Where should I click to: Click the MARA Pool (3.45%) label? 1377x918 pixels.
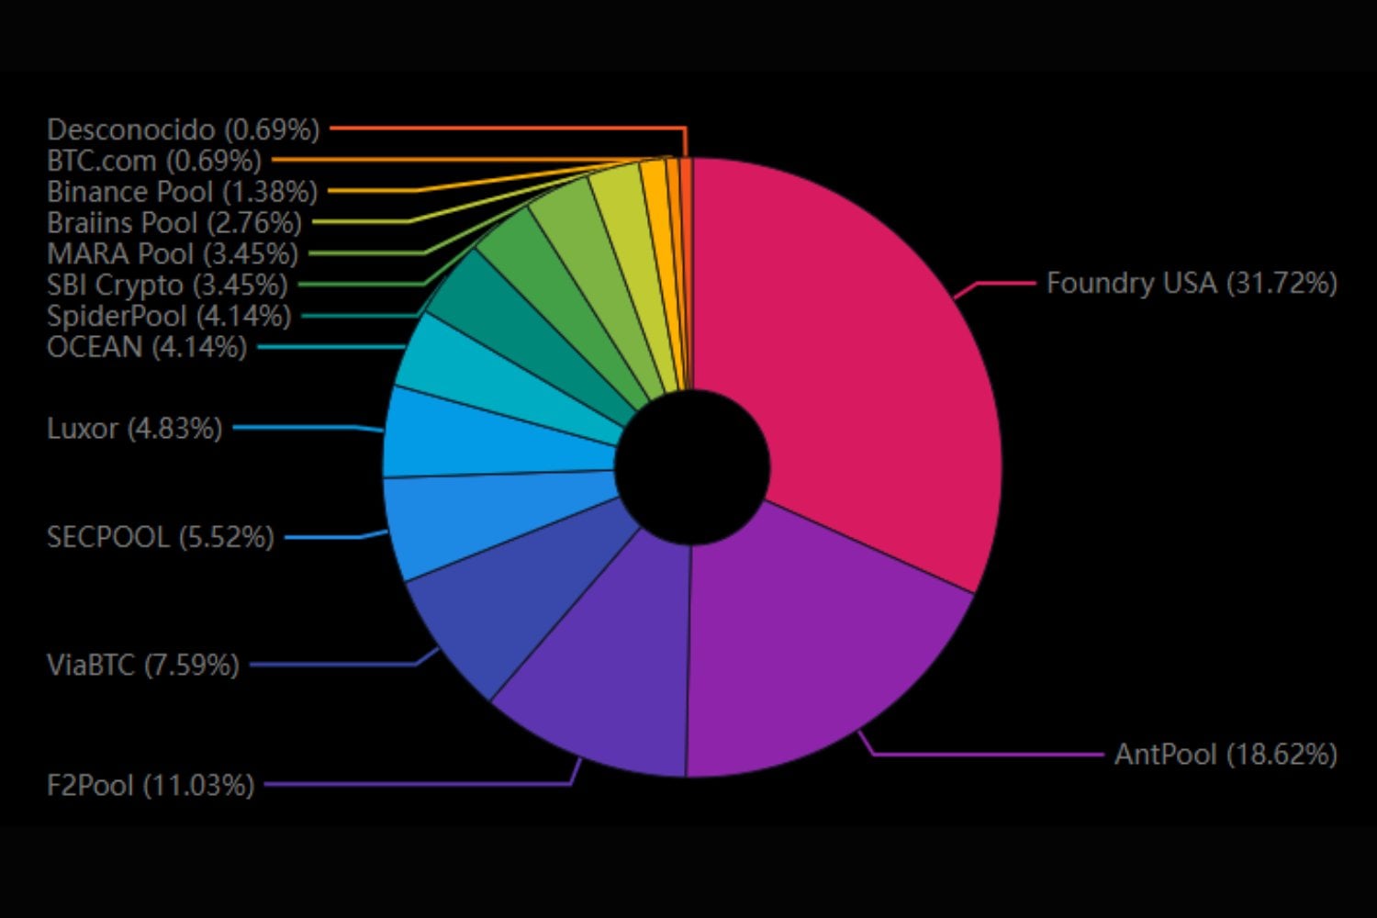(171, 253)
